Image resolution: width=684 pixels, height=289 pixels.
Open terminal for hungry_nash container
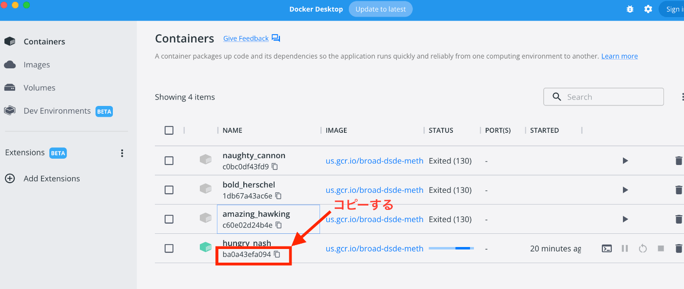coord(607,248)
